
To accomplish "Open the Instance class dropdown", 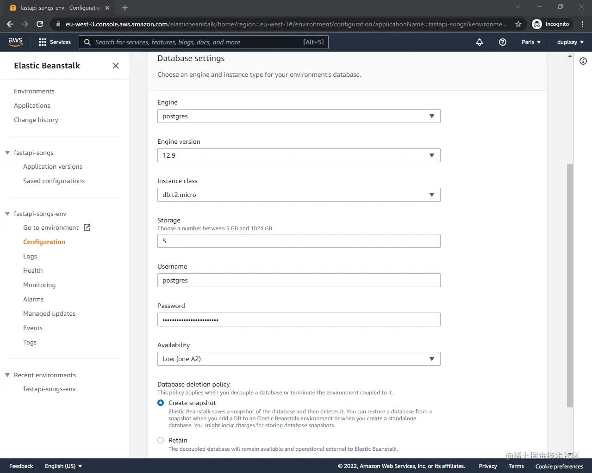I will pos(299,195).
